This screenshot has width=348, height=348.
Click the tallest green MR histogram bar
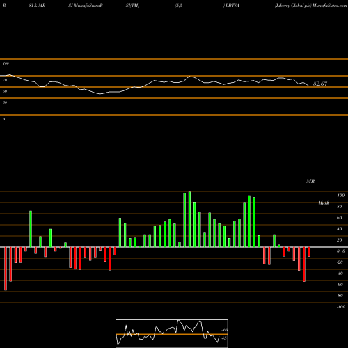point(189,219)
